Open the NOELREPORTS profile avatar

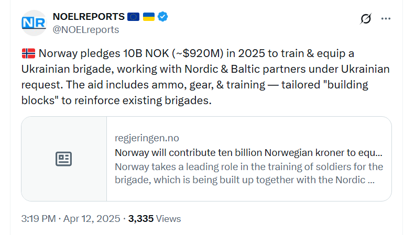(x=34, y=23)
